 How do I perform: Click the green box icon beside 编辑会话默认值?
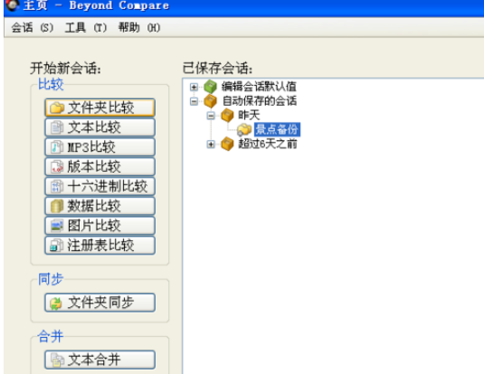tap(211, 87)
